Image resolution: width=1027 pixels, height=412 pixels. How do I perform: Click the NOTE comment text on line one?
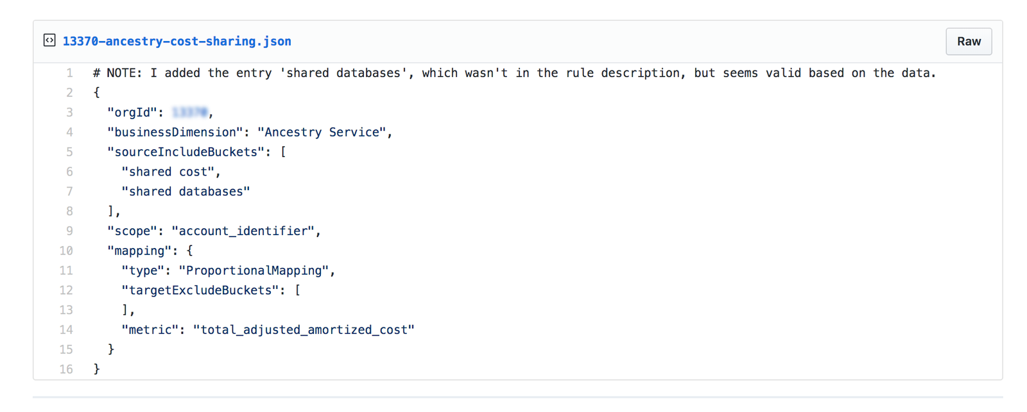pyautogui.click(x=515, y=73)
